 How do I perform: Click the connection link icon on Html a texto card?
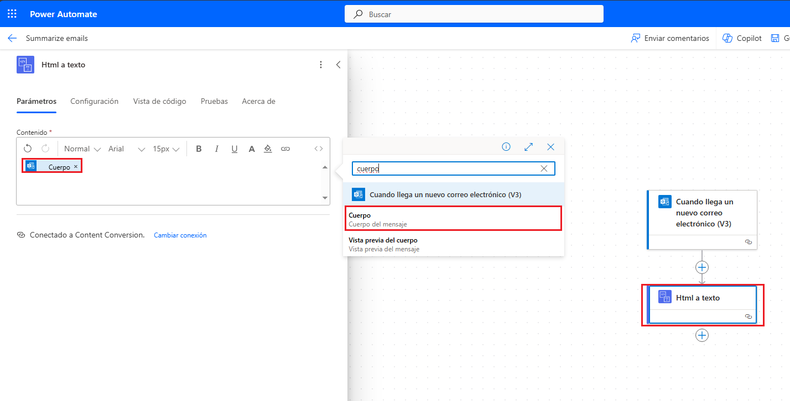(x=749, y=316)
